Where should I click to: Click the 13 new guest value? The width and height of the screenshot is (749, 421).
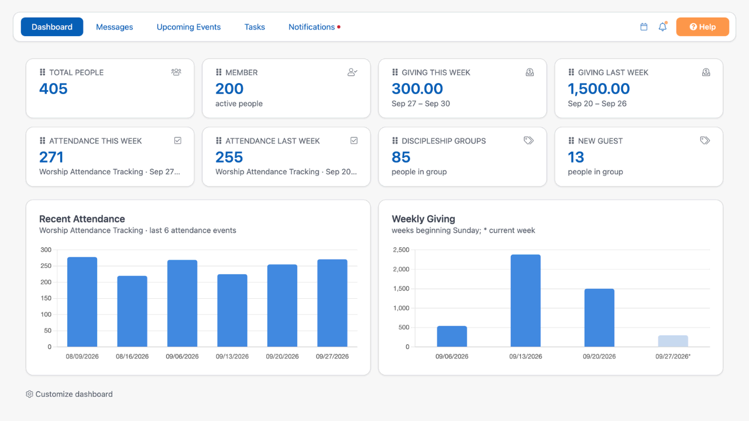[x=576, y=157]
